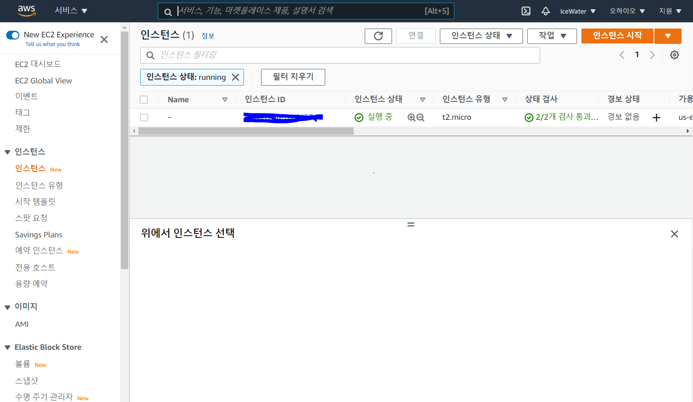Close the New EC2 Experience banner
Viewport: 693px width, 402px height.
click(x=104, y=39)
